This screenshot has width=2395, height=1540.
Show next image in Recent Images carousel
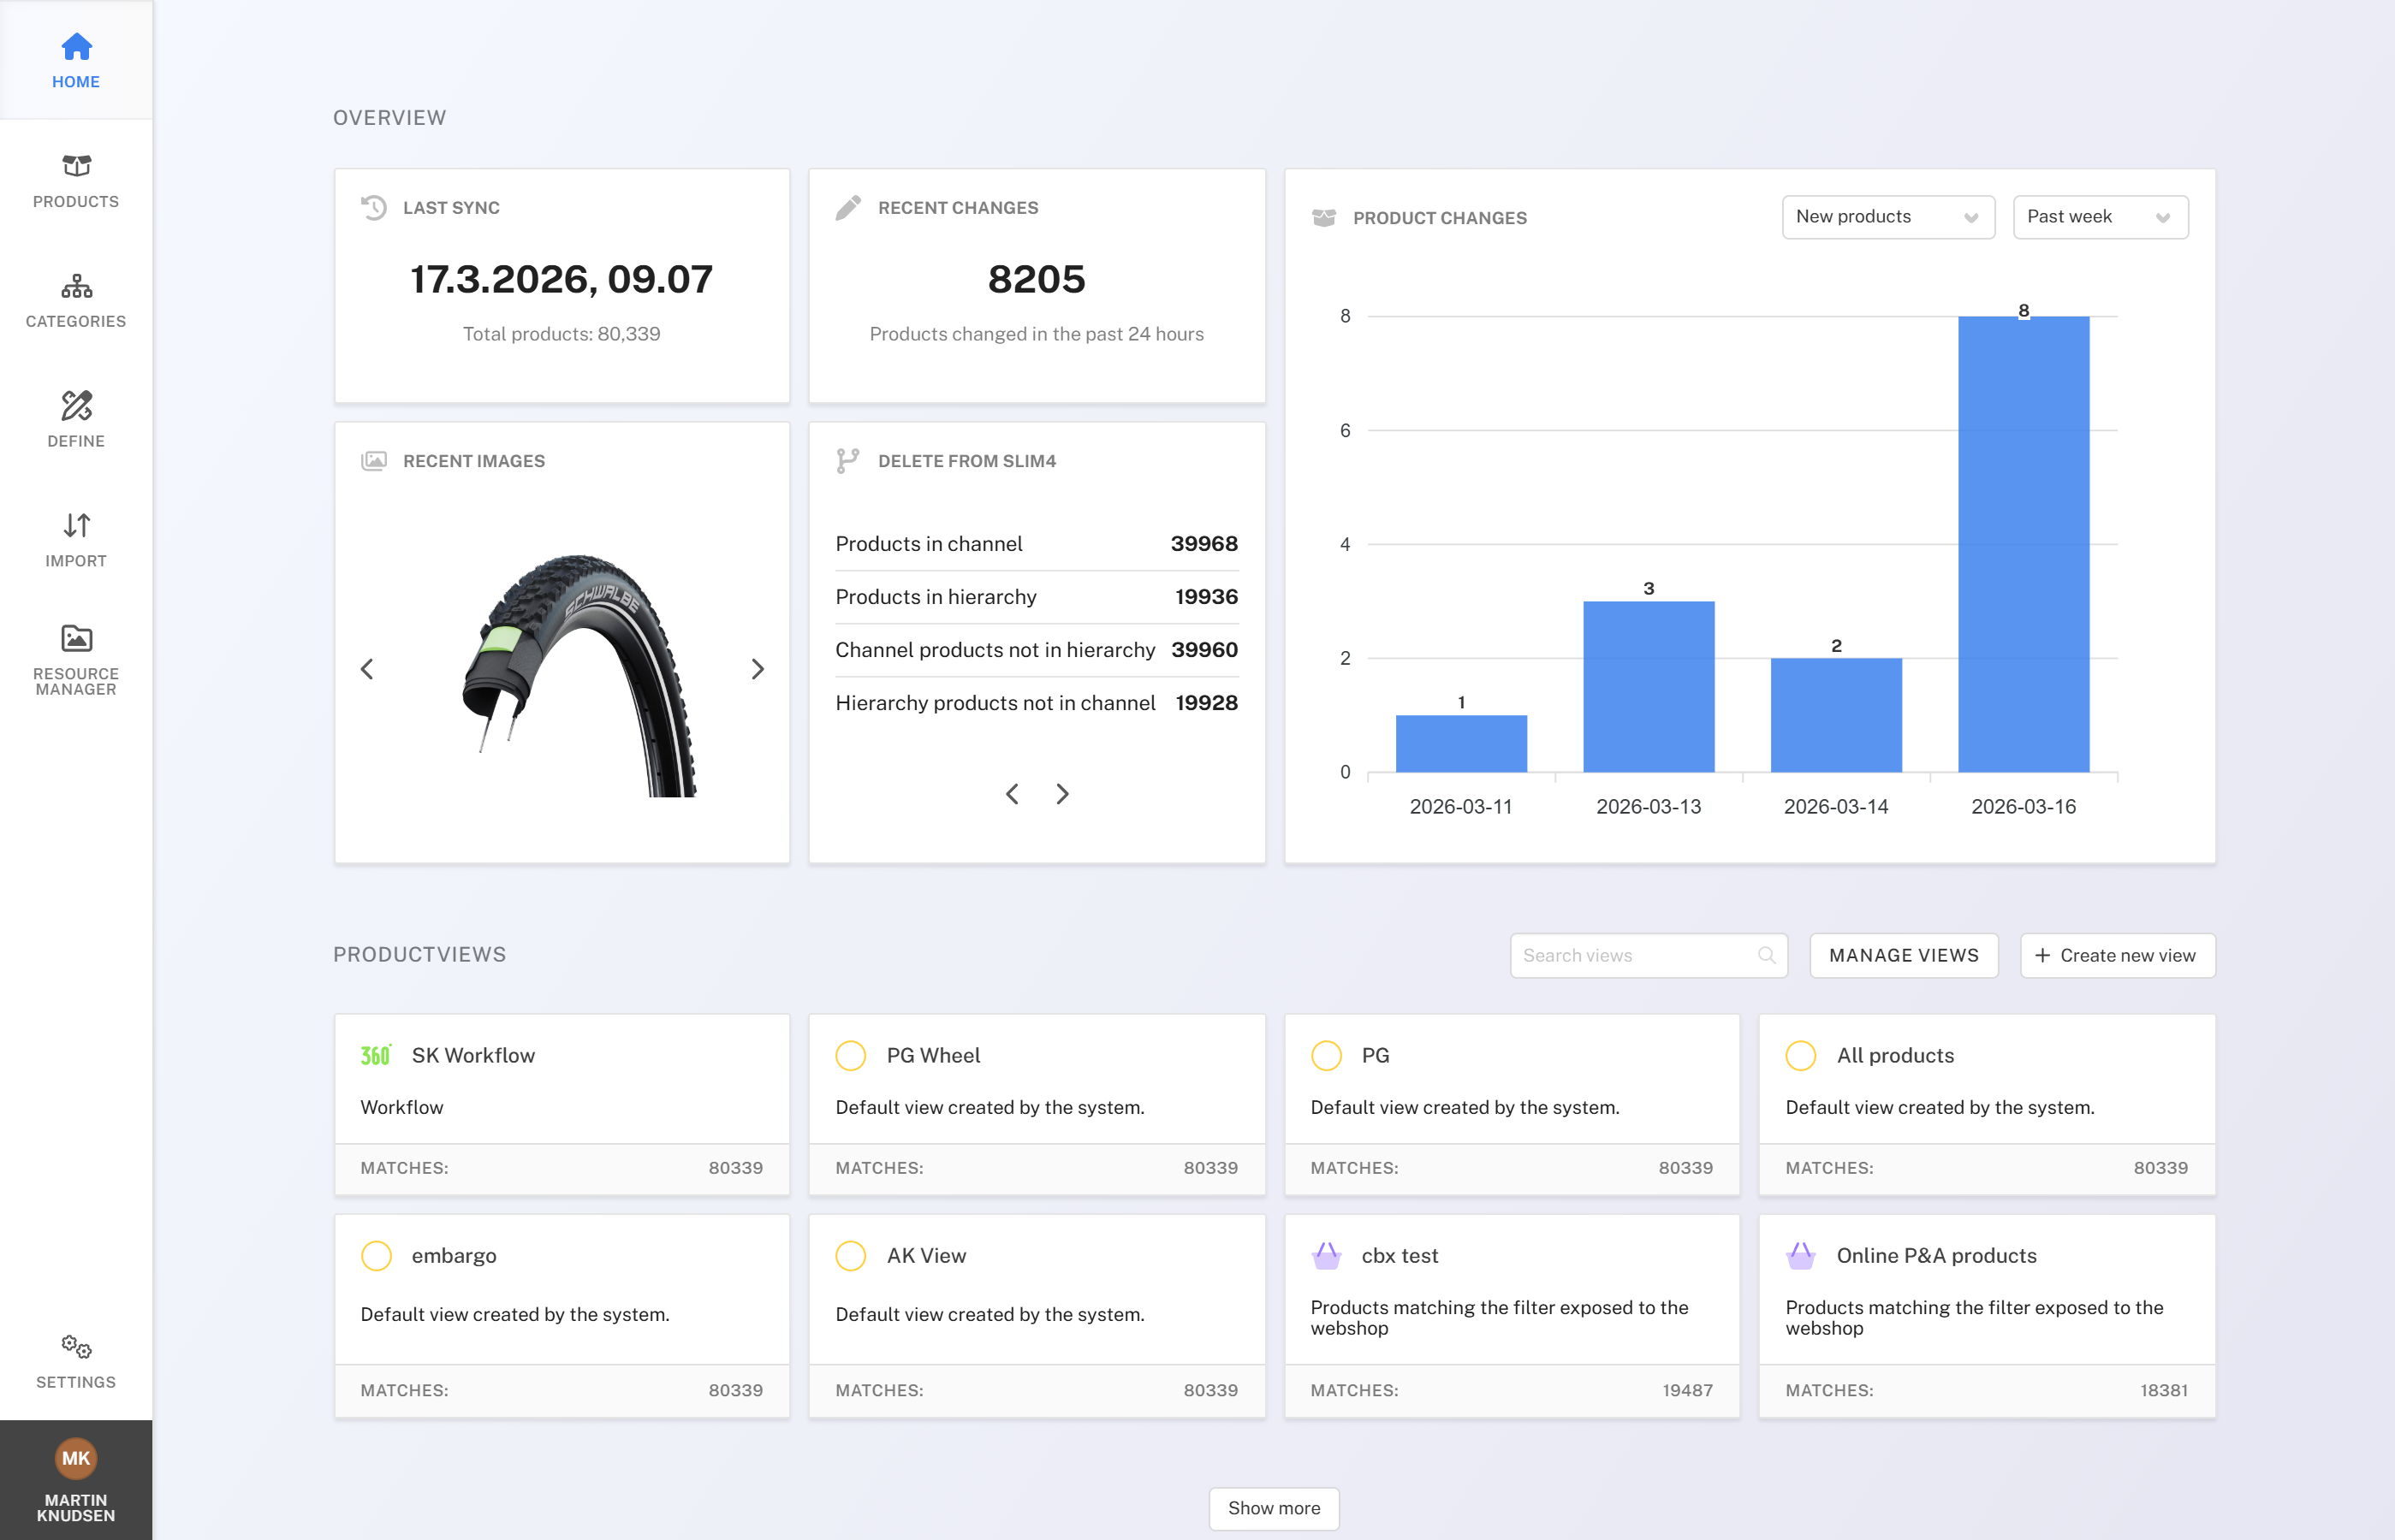point(758,669)
